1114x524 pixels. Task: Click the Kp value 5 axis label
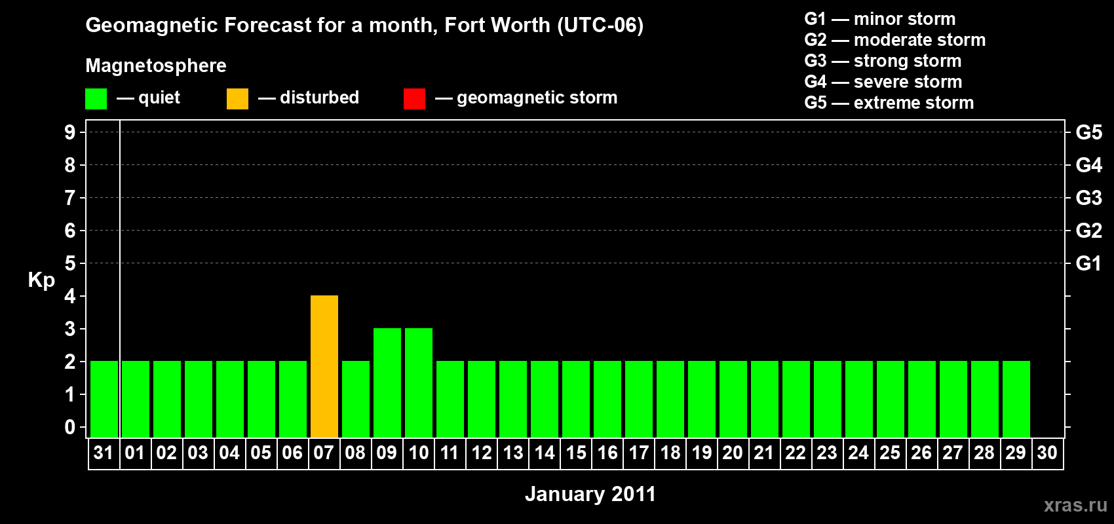pos(70,263)
